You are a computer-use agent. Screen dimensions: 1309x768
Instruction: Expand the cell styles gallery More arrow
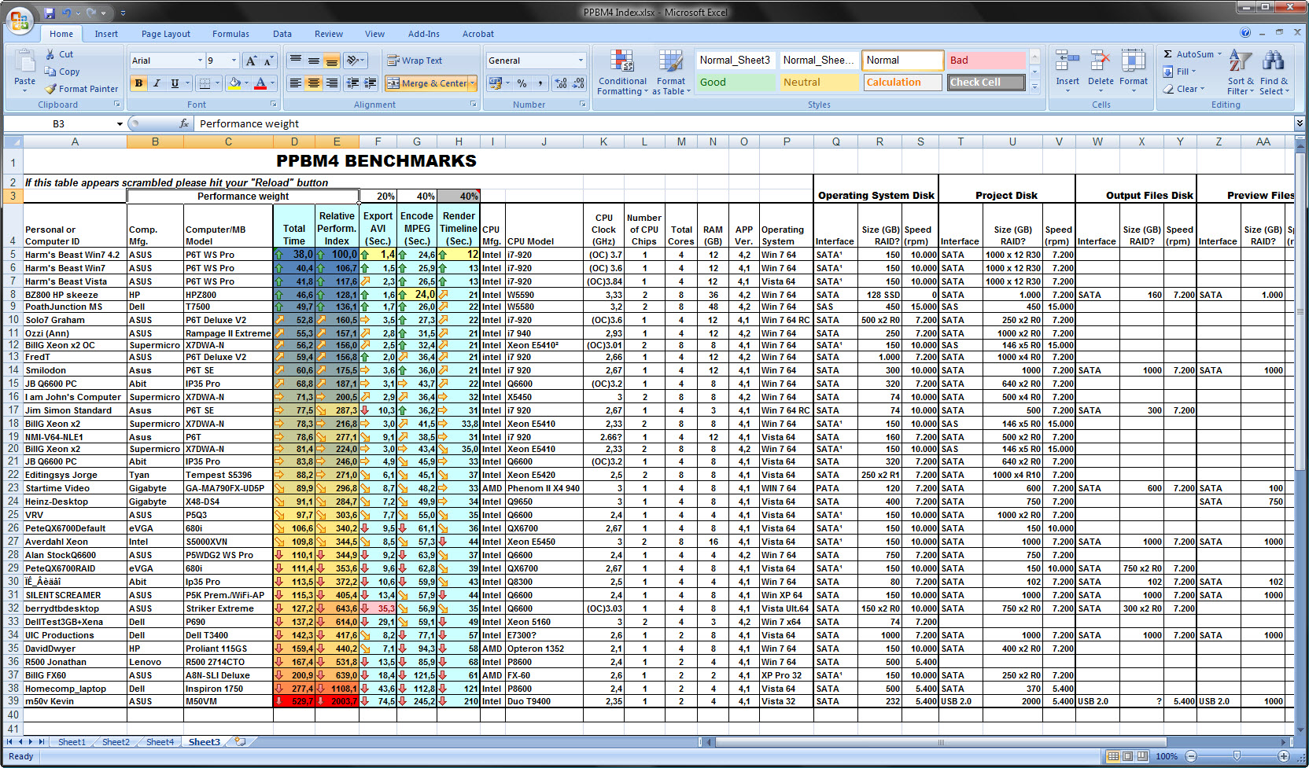[1035, 86]
